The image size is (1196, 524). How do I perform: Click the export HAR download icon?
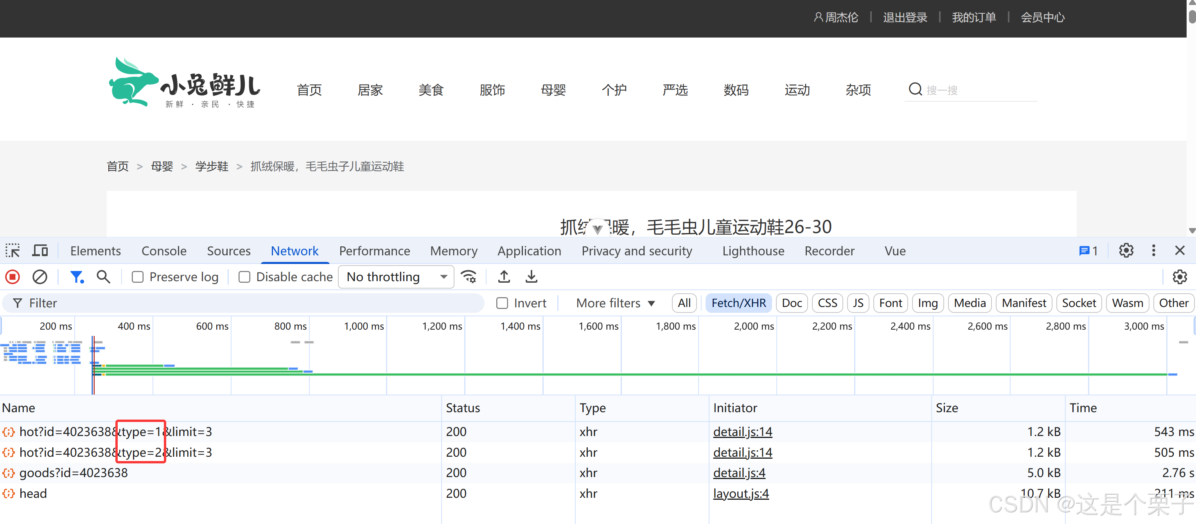tap(531, 277)
